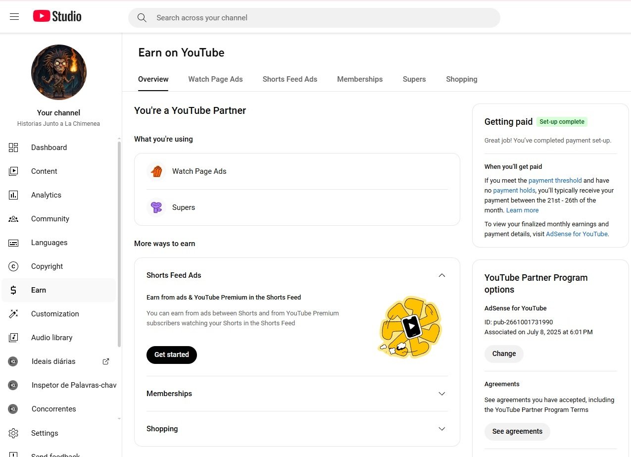This screenshot has width=631, height=457.
Task: Click the Concorrentes extension icon
Action: pyautogui.click(x=13, y=409)
